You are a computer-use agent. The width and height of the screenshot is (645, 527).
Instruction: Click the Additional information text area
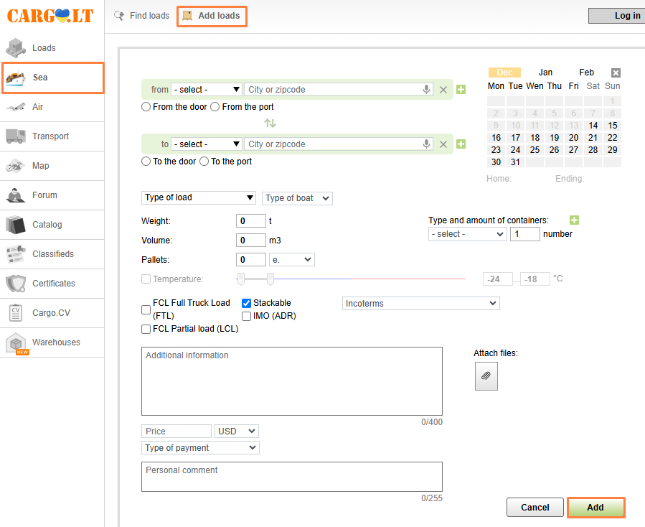coord(291,381)
